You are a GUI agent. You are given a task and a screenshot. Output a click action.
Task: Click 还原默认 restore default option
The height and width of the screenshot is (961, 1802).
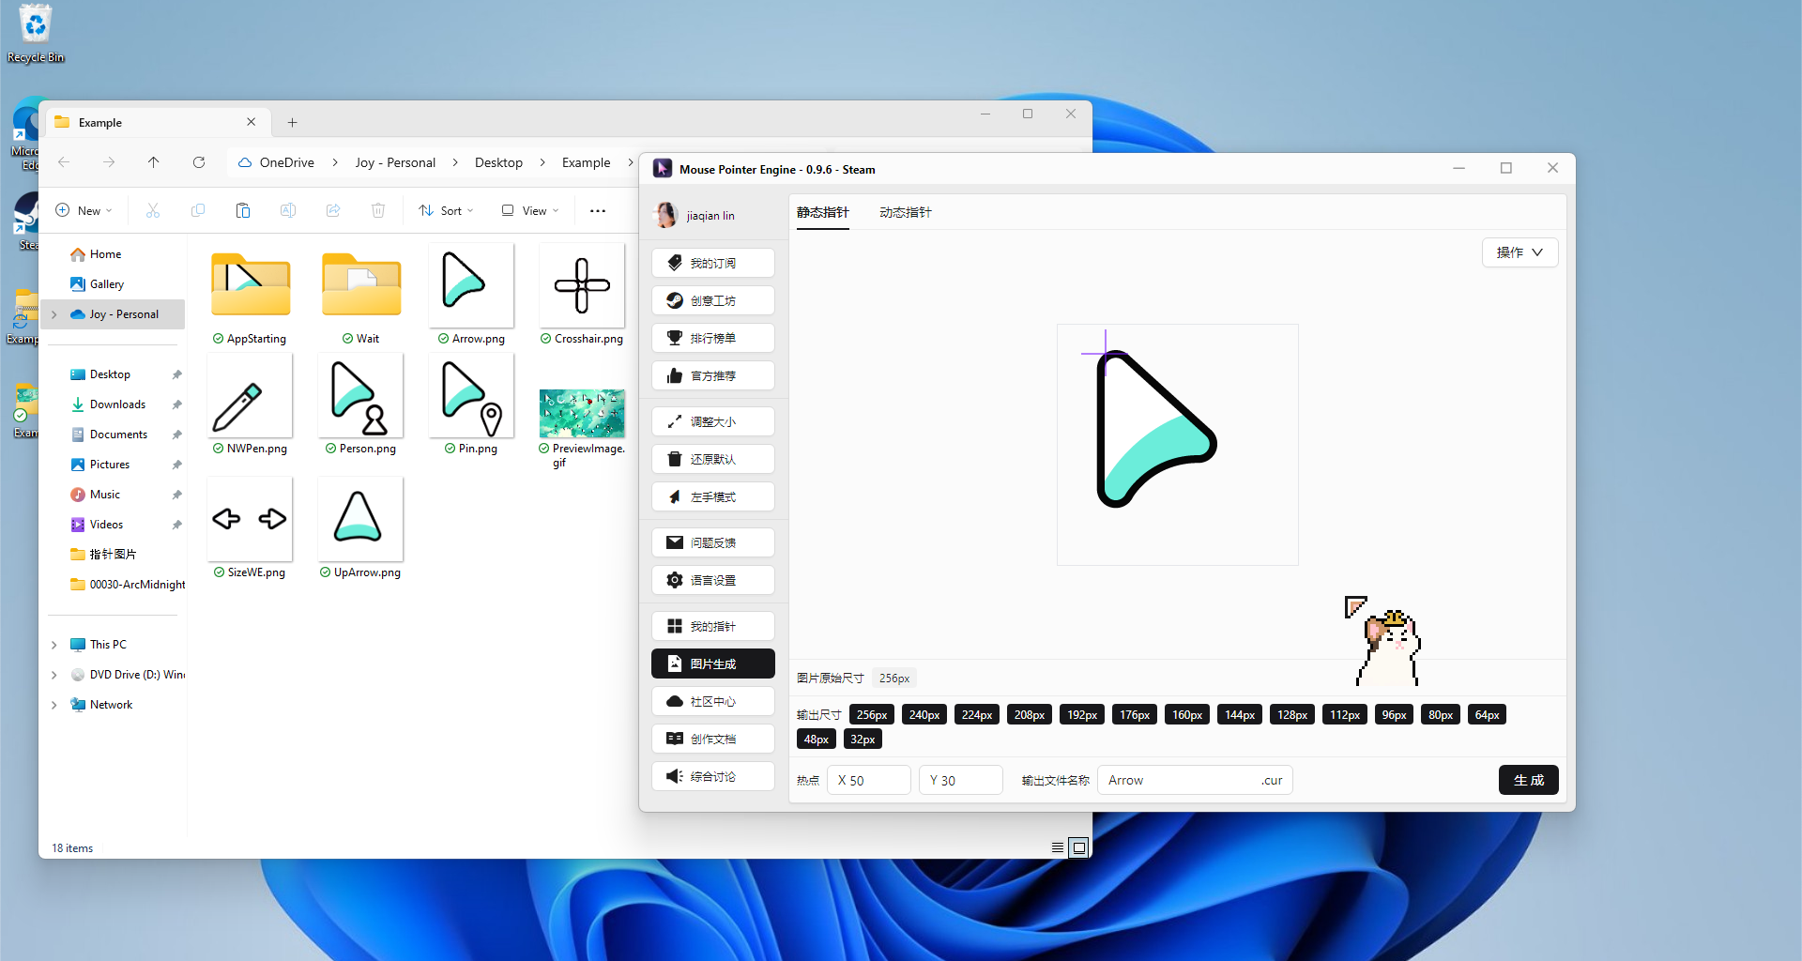[x=712, y=459]
